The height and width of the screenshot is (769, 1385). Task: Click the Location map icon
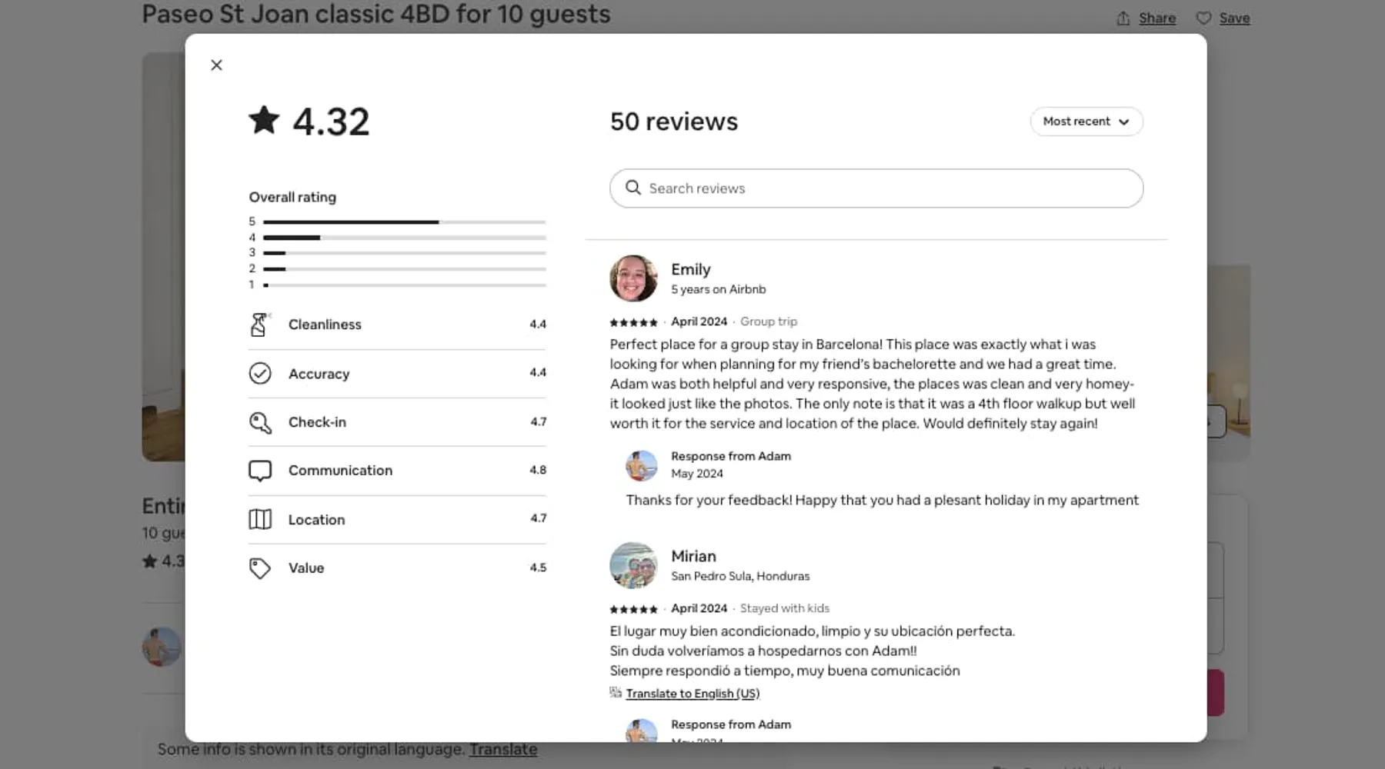click(260, 520)
